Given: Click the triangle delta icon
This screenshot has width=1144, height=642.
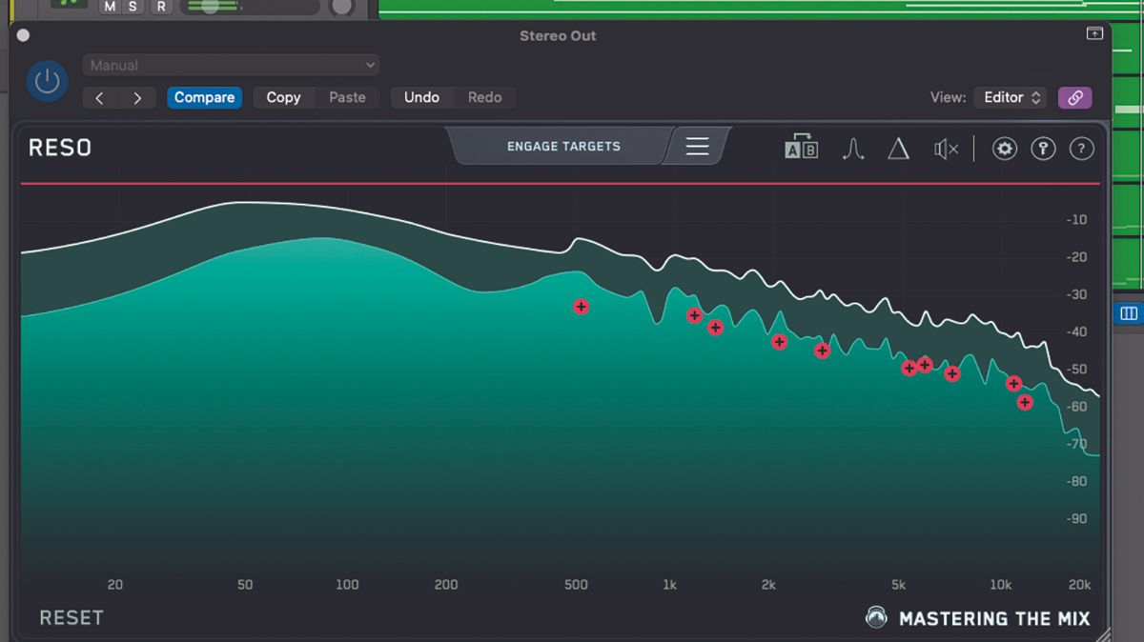Looking at the screenshot, I should pos(898,149).
